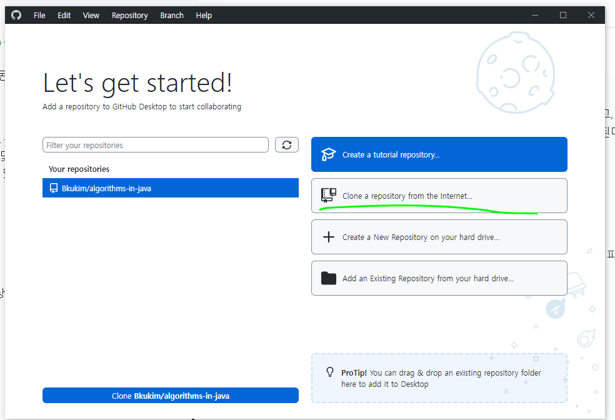Click the GitHub Octocat logo icon
615x420 pixels.
coord(16,15)
